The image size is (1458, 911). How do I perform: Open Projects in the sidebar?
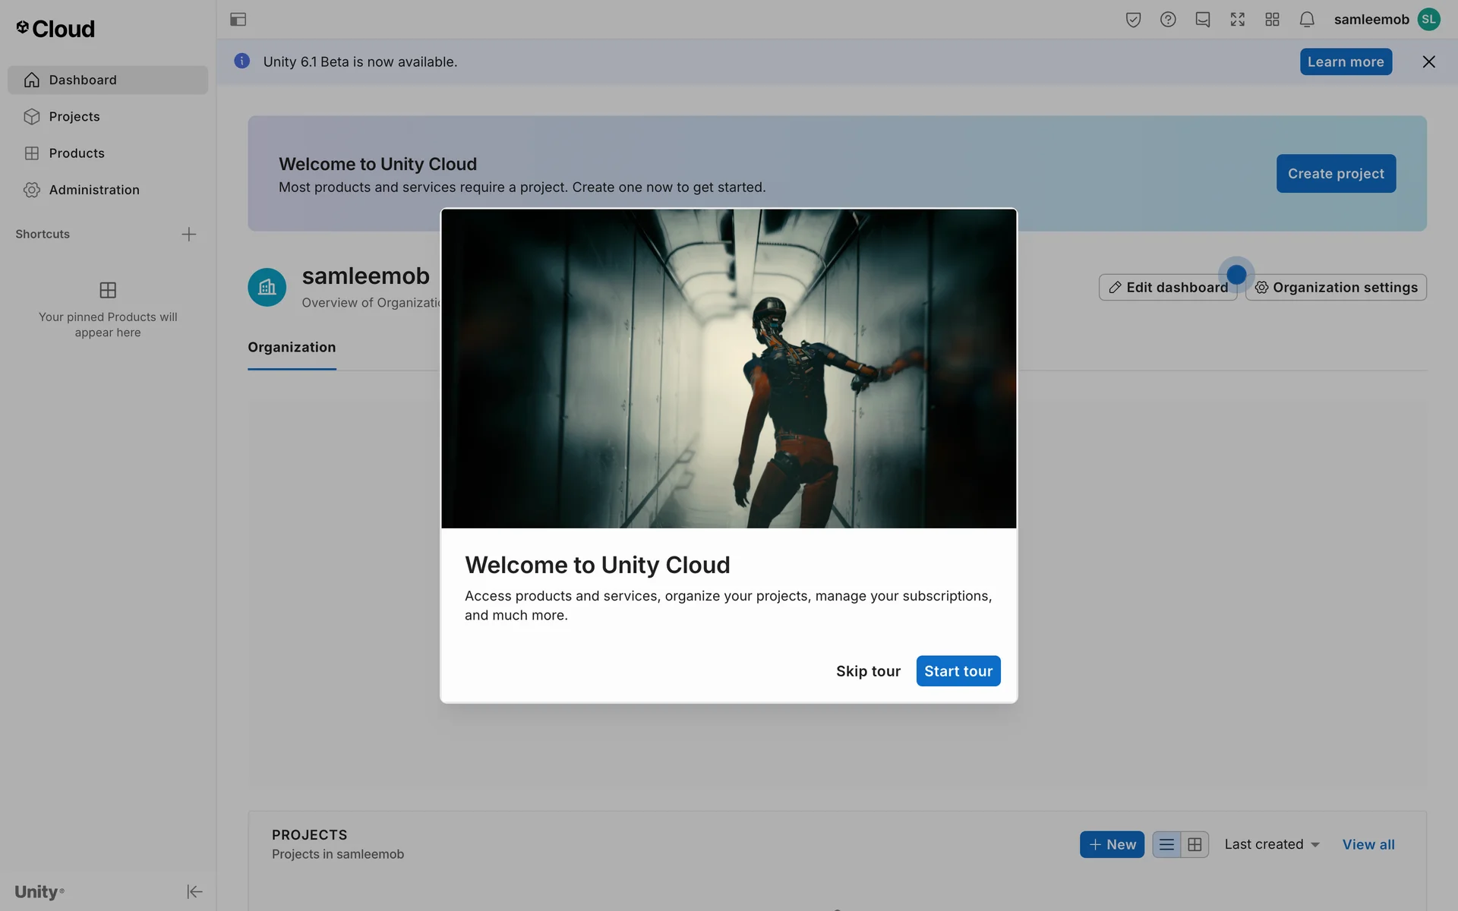pyautogui.click(x=74, y=116)
